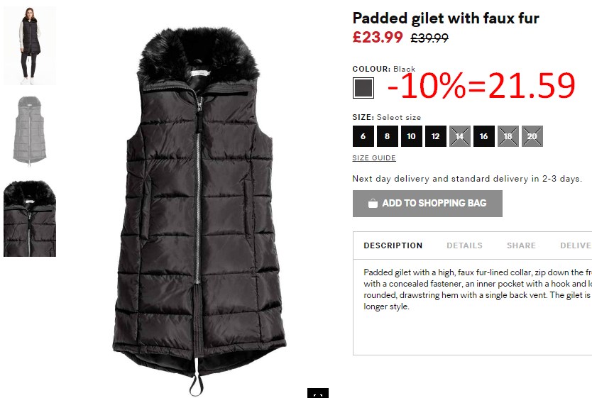Image resolution: width=592 pixels, height=398 pixels.
Task: Select size 8
Action: 388,136
